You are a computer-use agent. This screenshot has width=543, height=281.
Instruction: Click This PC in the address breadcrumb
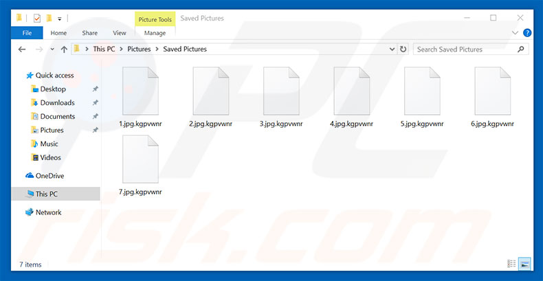coord(104,49)
